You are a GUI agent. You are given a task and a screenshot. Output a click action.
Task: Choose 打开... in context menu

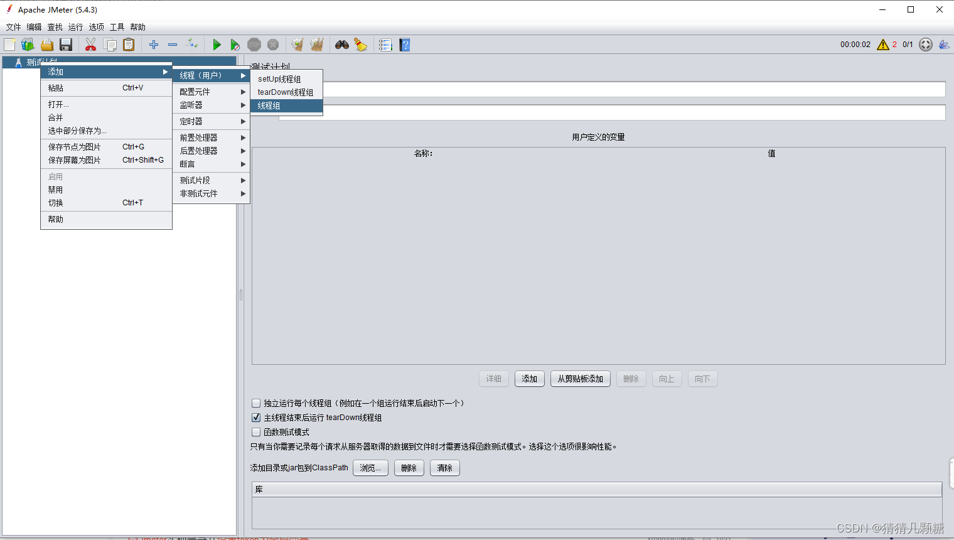pyautogui.click(x=106, y=104)
